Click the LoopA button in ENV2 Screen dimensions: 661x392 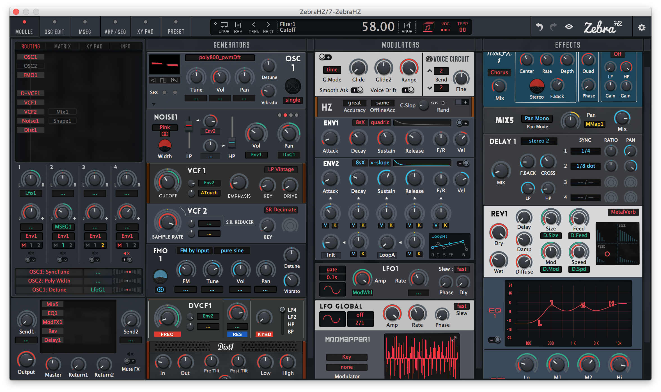(387, 255)
